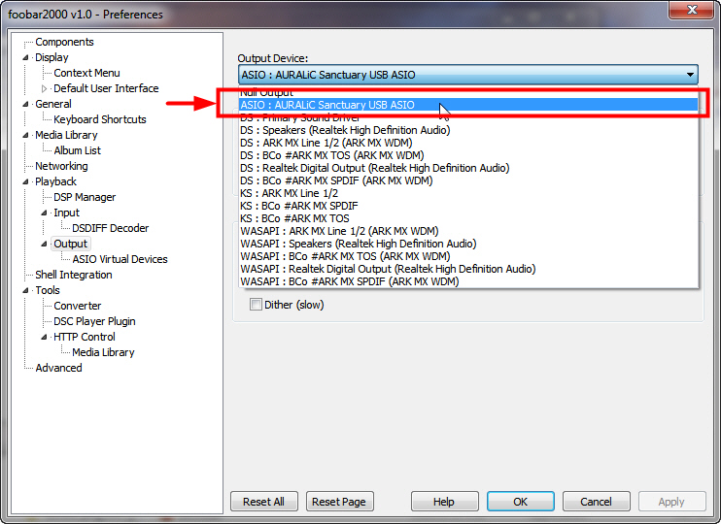Screen dimensions: 721x524
Task: Open Networking preferences page
Action: pos(61,166)
